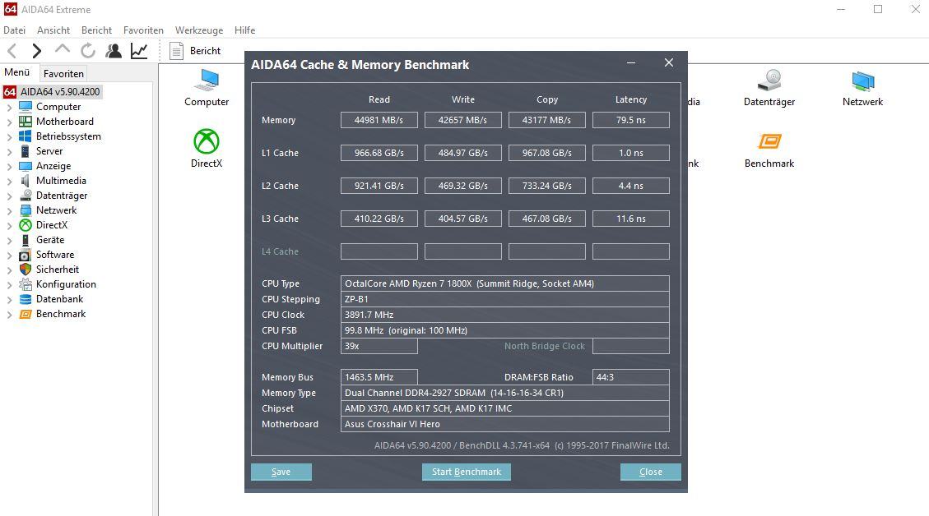
Task: Open the Netzwerk icon in the main pane
Action: pyautogui.click(x=862, y=81)
